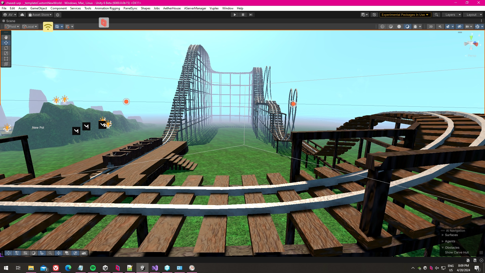Open the Layout dropdown
The image size is (485, 273).
point(473,15)
